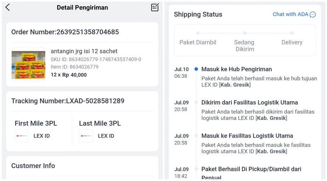Open the Customer Info section
This screenshot has width=327, height=181.
tap(33, 166)
